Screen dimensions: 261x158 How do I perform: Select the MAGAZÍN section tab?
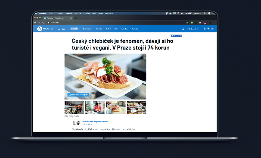click(74, 29)
